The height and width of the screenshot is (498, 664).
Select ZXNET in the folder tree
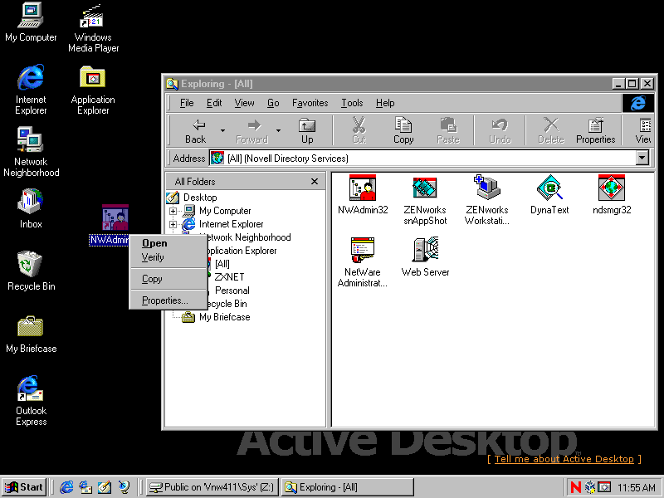coord(229,277)
